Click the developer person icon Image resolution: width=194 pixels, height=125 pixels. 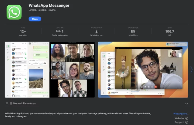96,32
